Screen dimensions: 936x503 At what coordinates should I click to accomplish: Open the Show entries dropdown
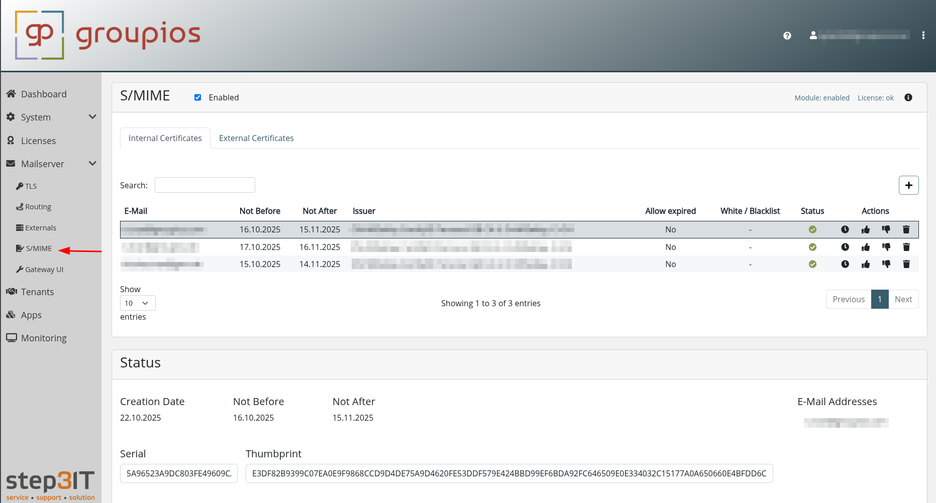pyautogui.click(x=137, y=303)
